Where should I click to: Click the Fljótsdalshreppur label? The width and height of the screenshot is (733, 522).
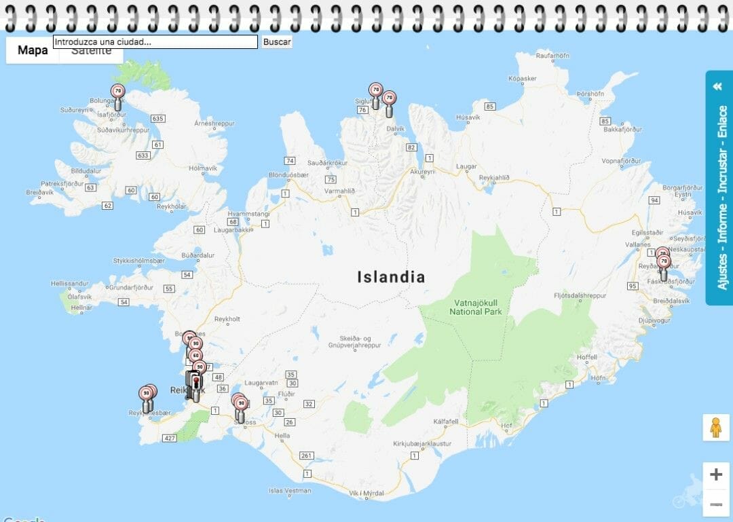tap(580, 295)
